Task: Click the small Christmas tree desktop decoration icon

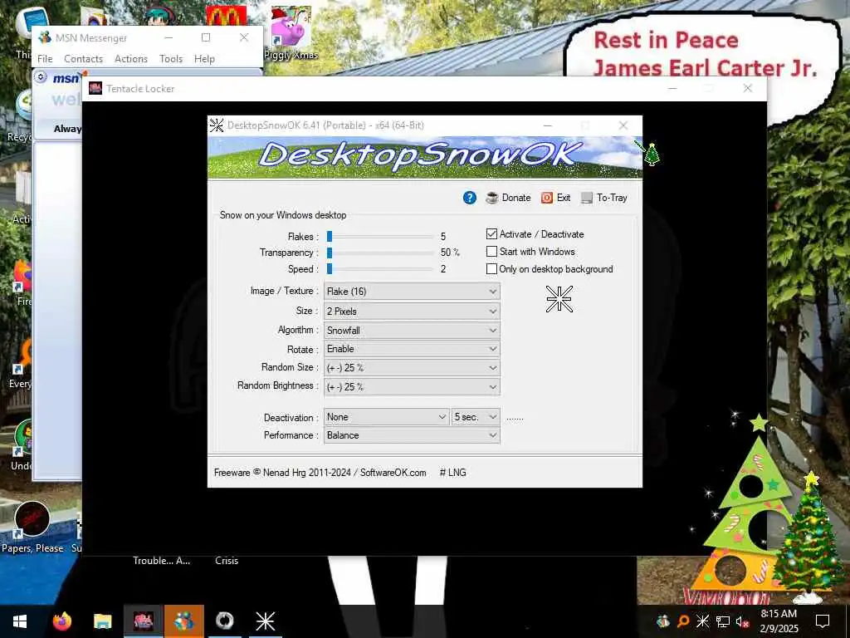Action: click(651, 153)
